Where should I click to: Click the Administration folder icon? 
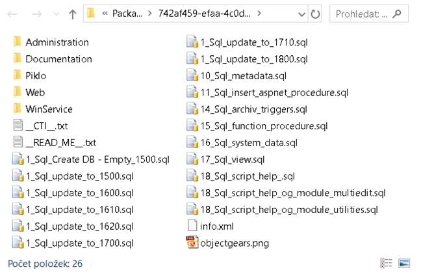[18, 42]
